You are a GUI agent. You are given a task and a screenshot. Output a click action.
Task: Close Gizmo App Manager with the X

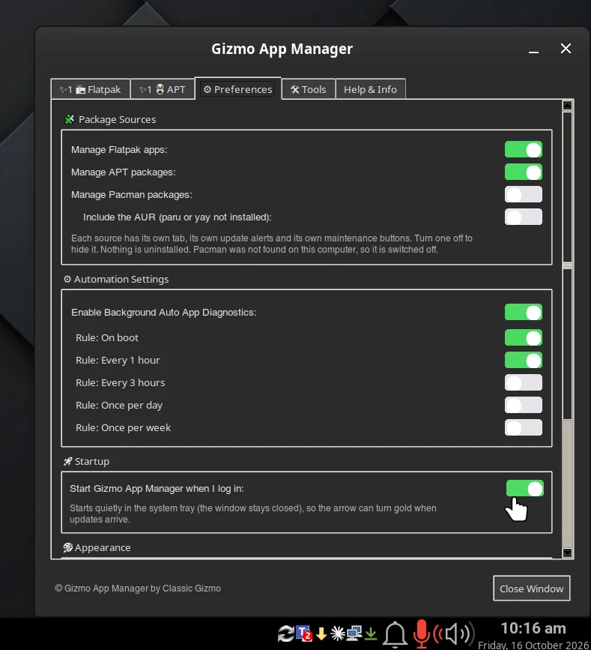(566, 49)
